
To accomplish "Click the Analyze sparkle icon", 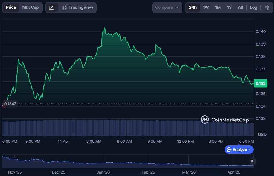I will 229,150.
